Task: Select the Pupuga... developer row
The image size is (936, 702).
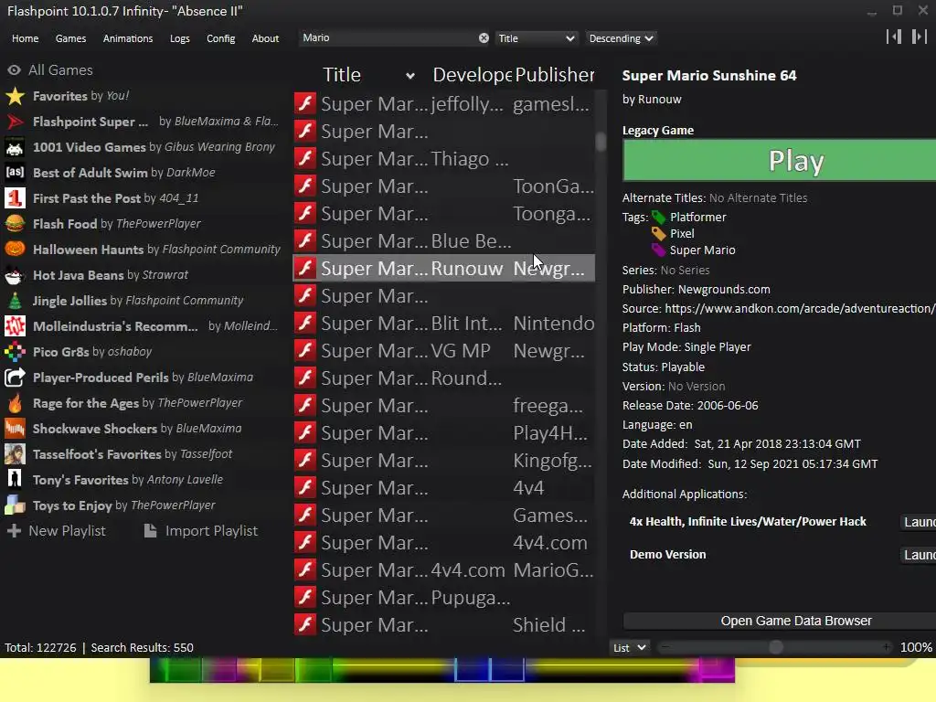Action: (443, 598)
